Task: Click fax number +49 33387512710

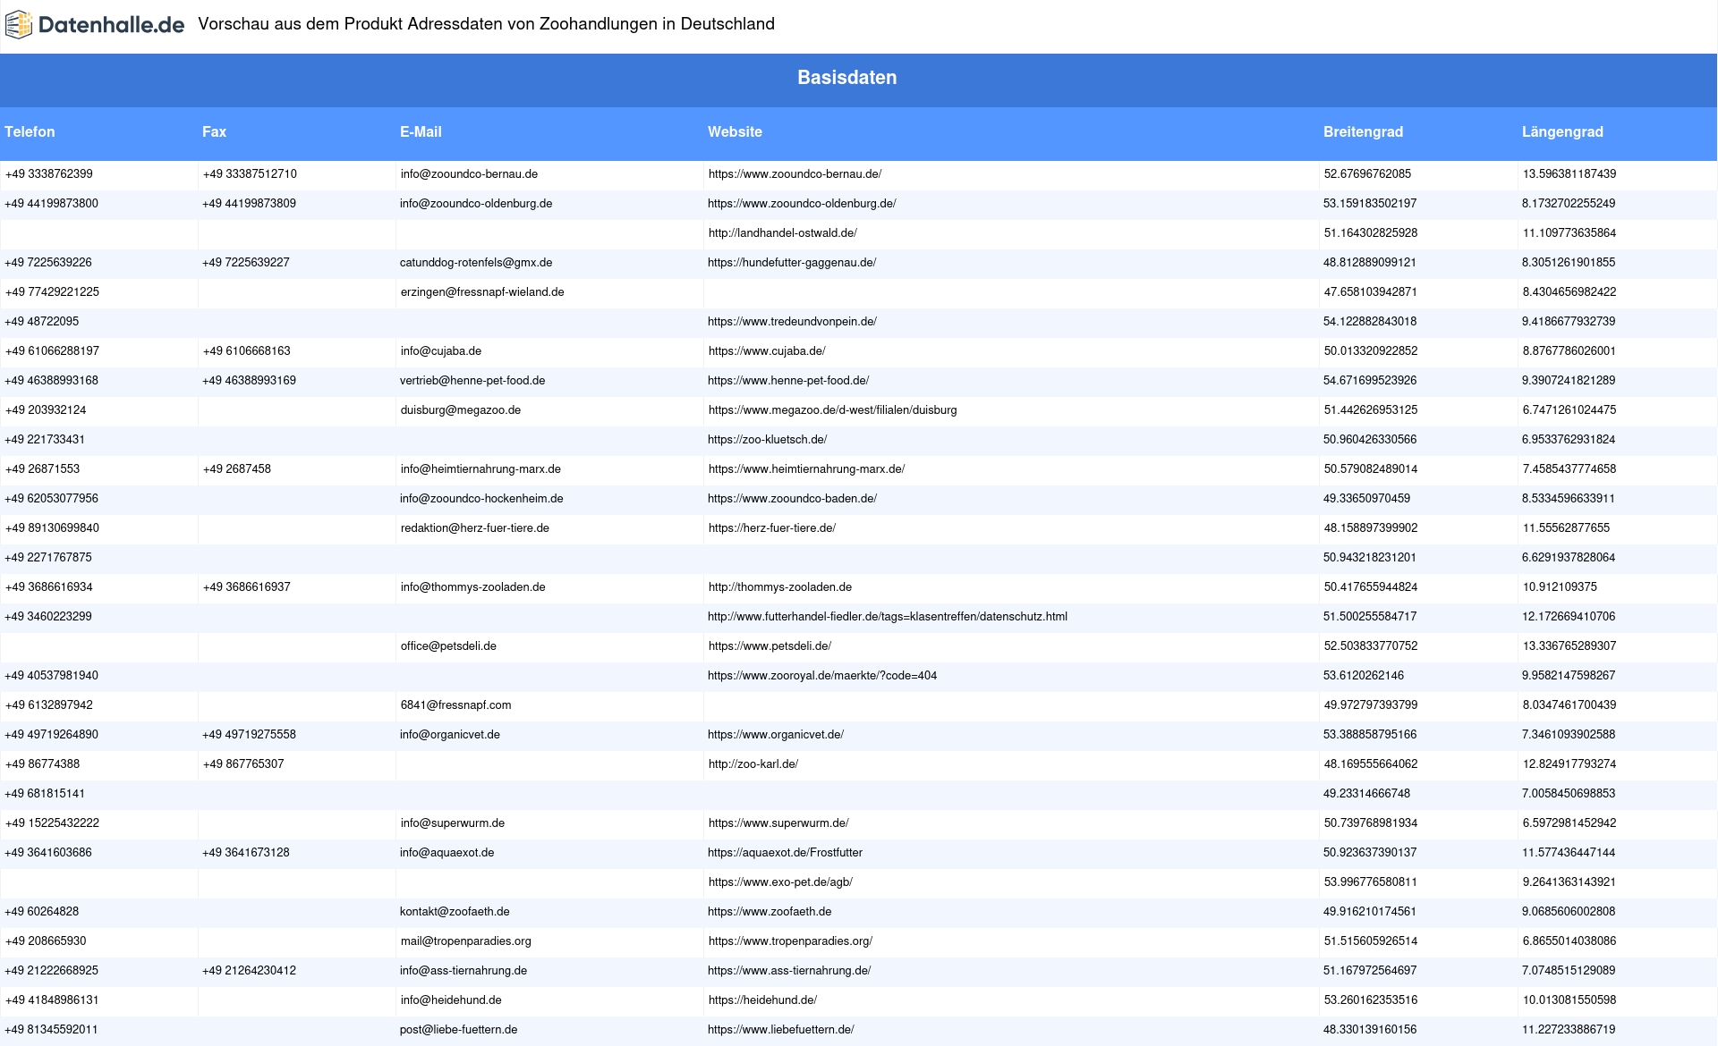Action: 250,174
